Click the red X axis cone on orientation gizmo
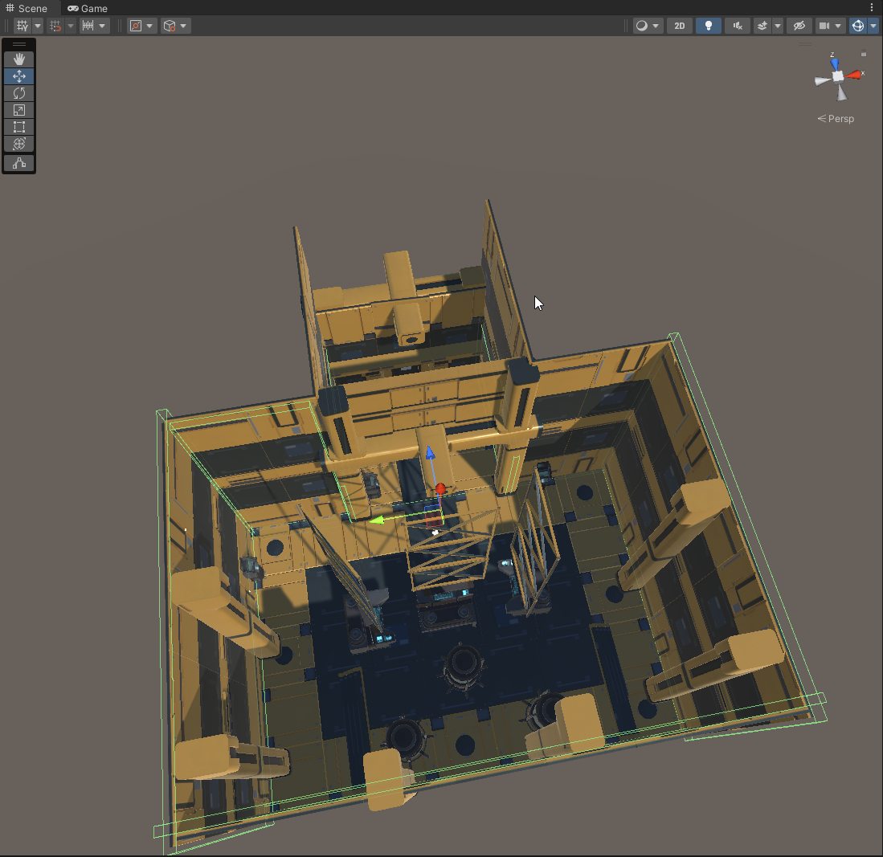The height and width of the screenshot is (857, 883). 854,75
